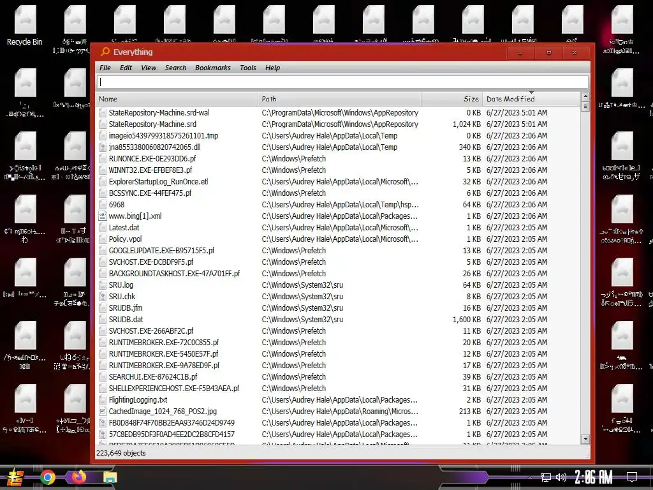Select the WINNT32.EXE-EFBEF8E3.pf file icon
Viewport: 653px width, 490px height.
point(103,170)
